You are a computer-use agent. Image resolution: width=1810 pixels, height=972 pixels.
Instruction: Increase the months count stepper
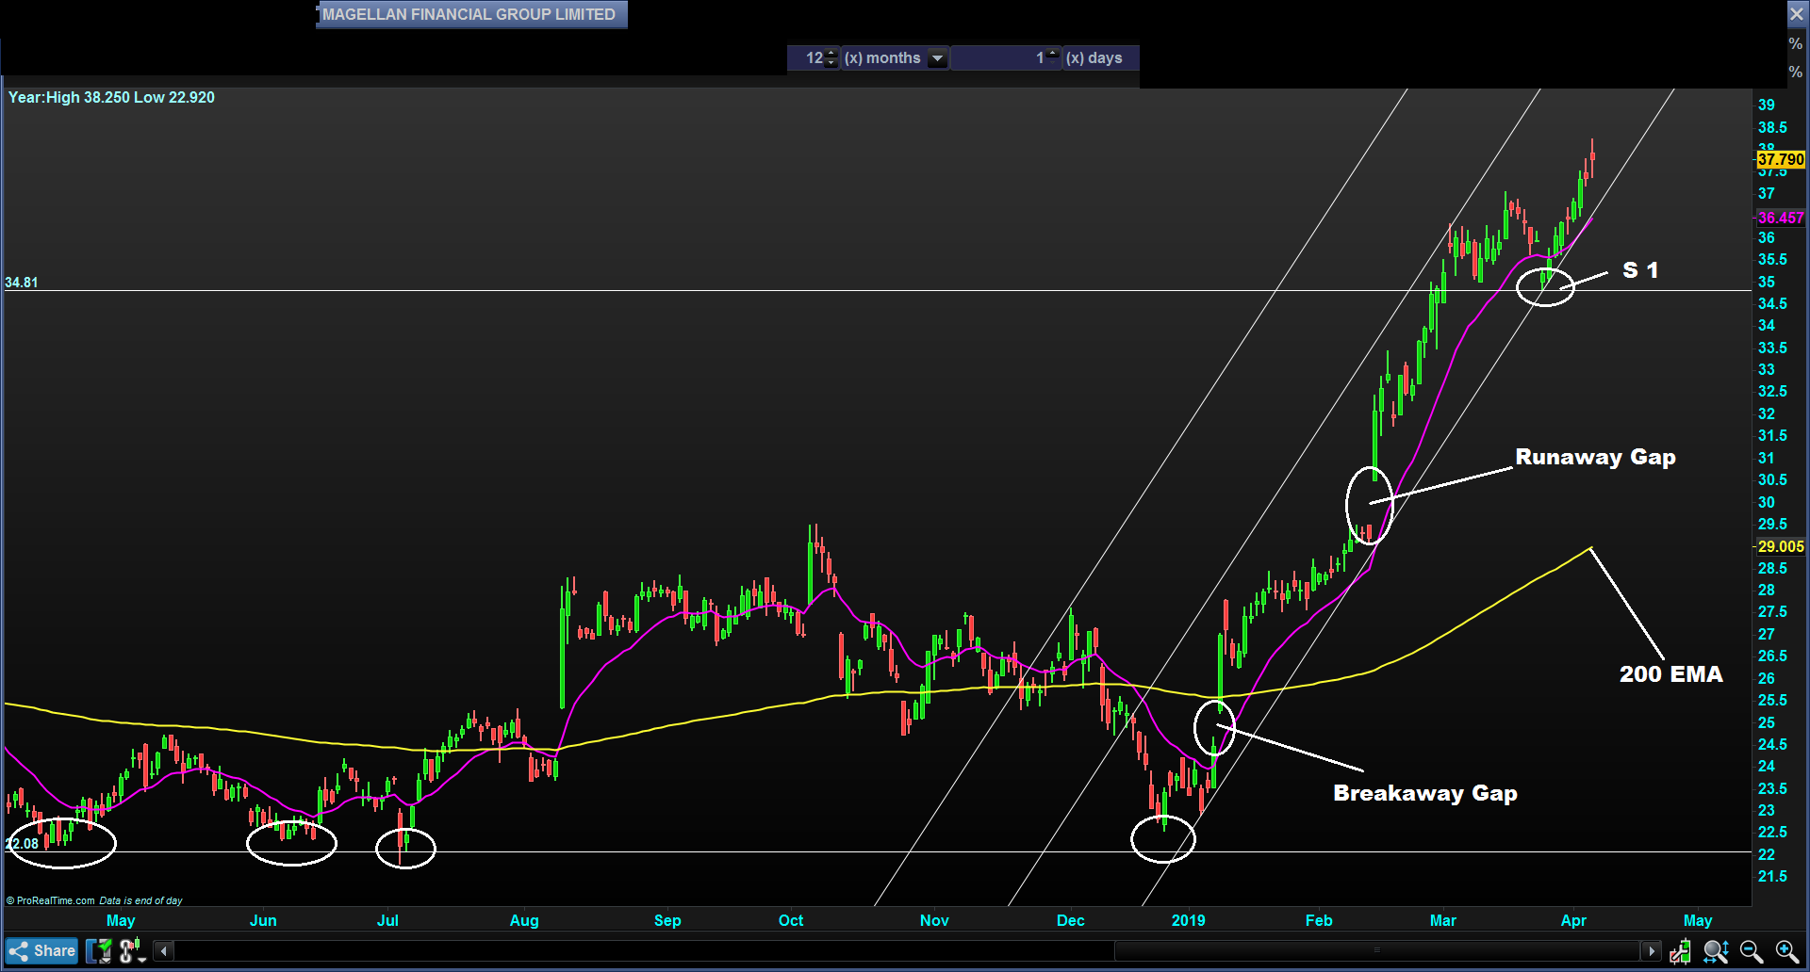[x=831, y=53]
